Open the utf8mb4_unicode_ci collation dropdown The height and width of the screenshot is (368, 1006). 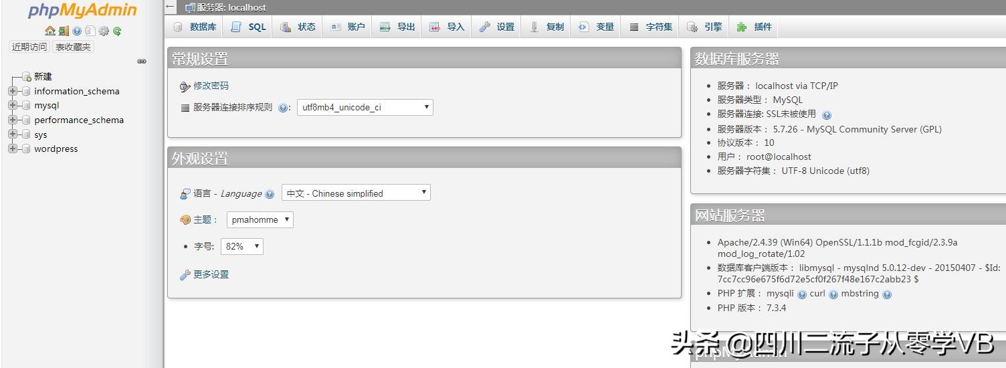coord(365,107)
